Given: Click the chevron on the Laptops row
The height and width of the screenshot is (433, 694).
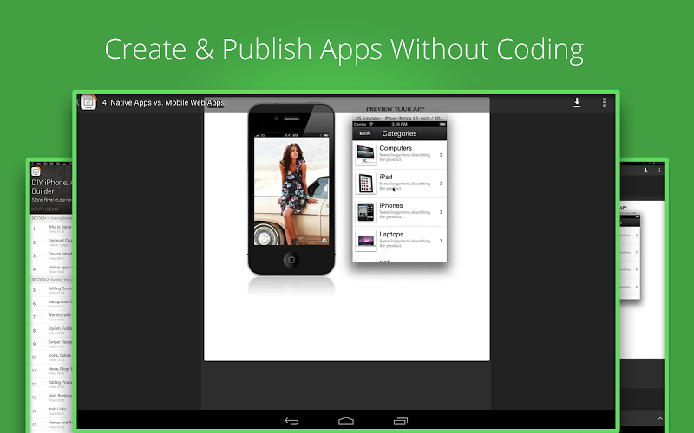Looking at the screenshot, I should (x=441, y=241).
